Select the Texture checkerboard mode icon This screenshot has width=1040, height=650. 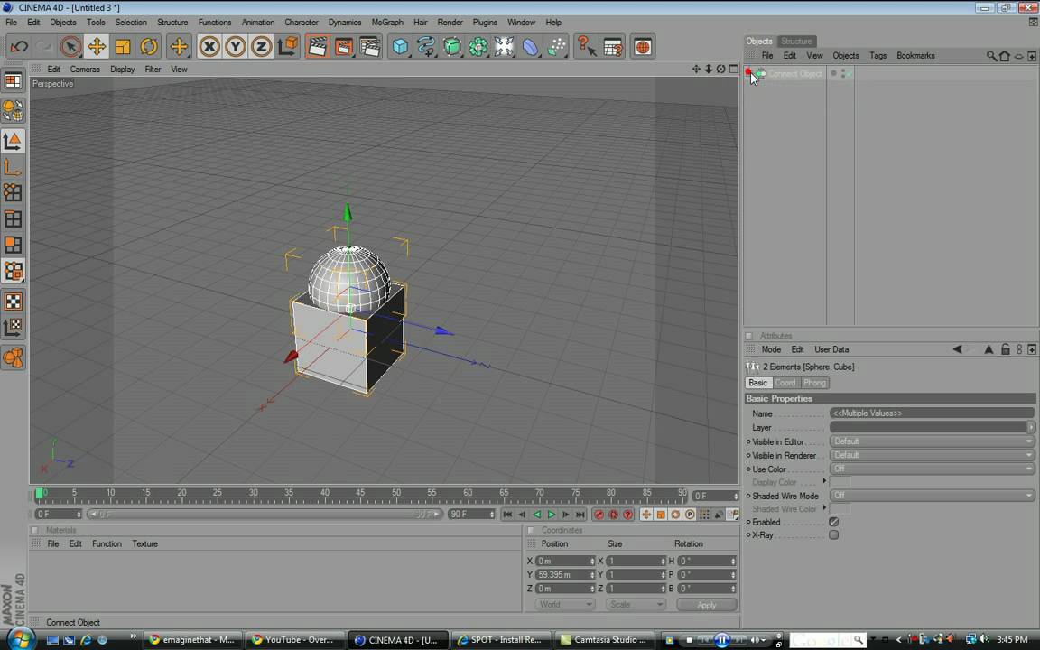click(x=14, y=302)
